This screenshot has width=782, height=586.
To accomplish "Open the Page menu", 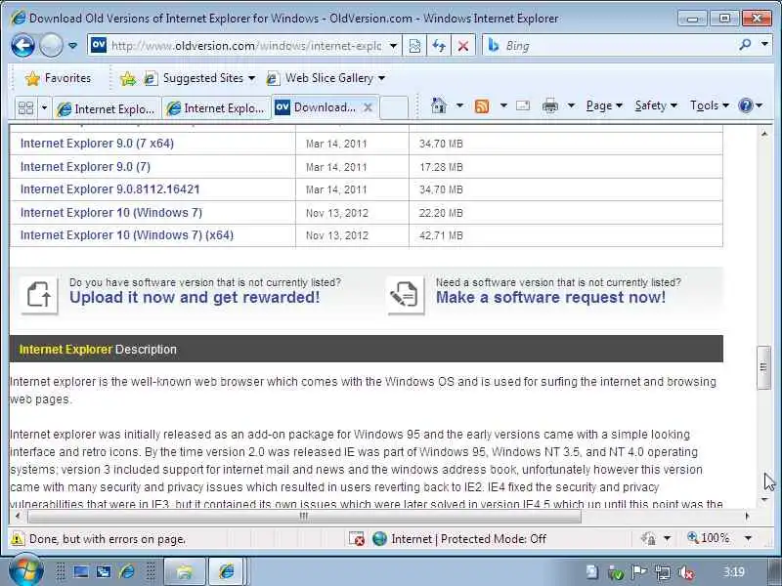I will point(604,105).
